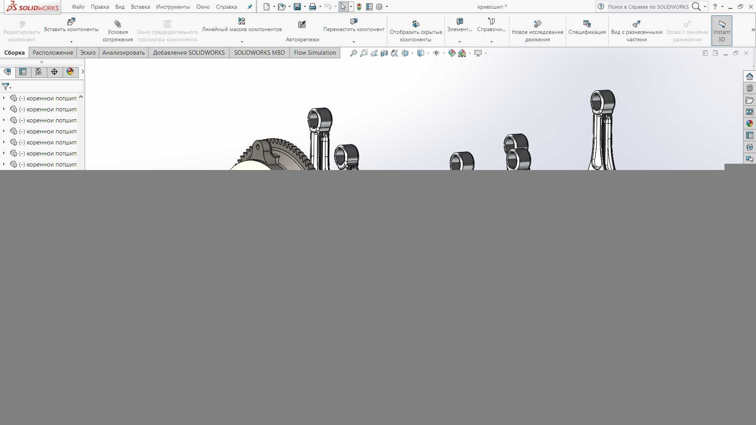This screenshot has width=756, height=425.
Task: Click Edit appearance color ball icon
Action: coord(452,53)
